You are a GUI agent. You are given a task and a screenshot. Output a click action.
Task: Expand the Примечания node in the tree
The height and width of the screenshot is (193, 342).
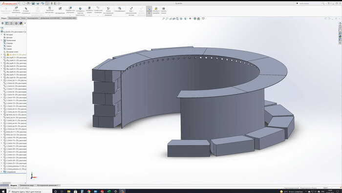[x=1, y=40]
